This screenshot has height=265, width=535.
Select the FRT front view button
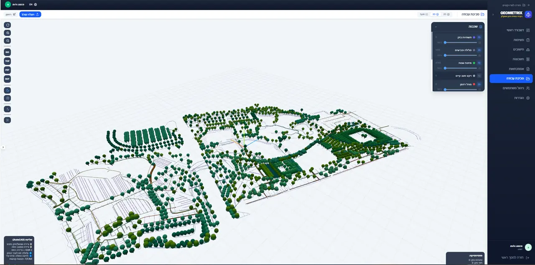[x=8, y=70]
